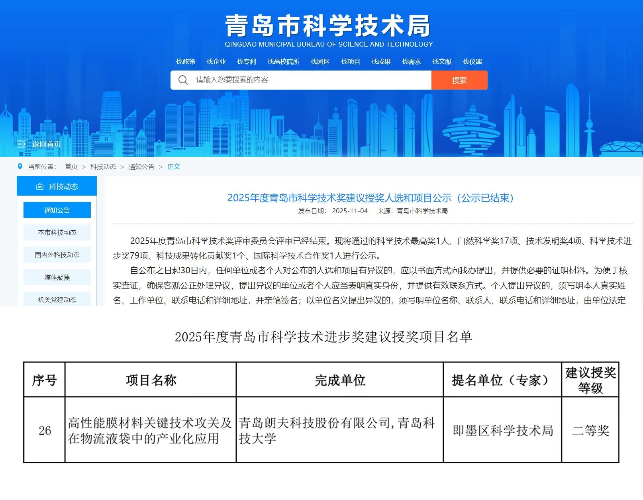Go to 找高校院所 section

(283, 61)
